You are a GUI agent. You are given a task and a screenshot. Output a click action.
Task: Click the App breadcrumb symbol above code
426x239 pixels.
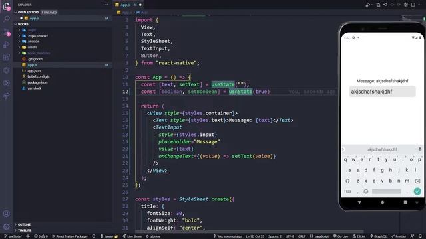pyautogui.click(x=142, y=13)
